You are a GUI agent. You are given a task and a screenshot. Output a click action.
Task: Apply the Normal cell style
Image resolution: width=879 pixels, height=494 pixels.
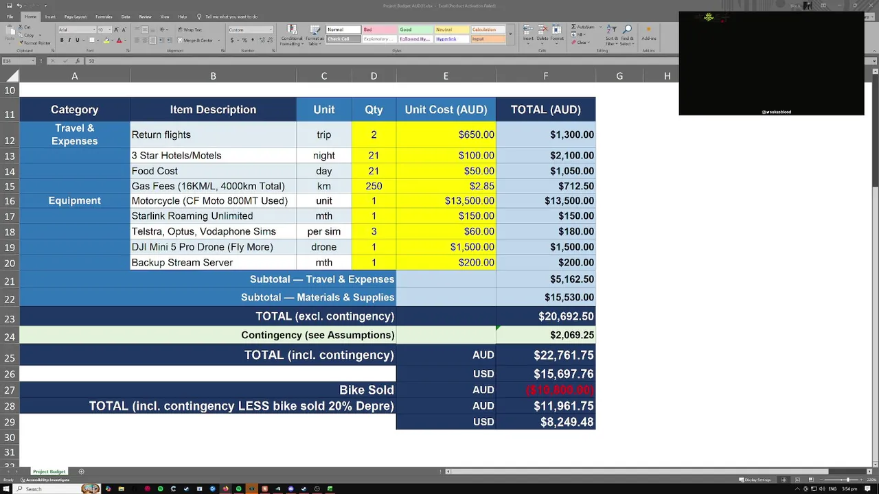click(x=343, y=30)
